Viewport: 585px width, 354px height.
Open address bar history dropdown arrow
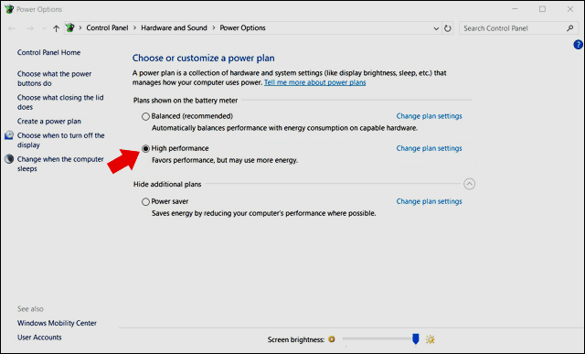pos(436,28)
